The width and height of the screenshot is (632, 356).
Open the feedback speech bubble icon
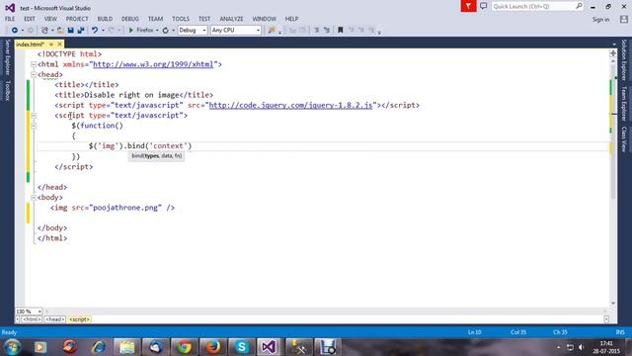click(x=483, y=6)
